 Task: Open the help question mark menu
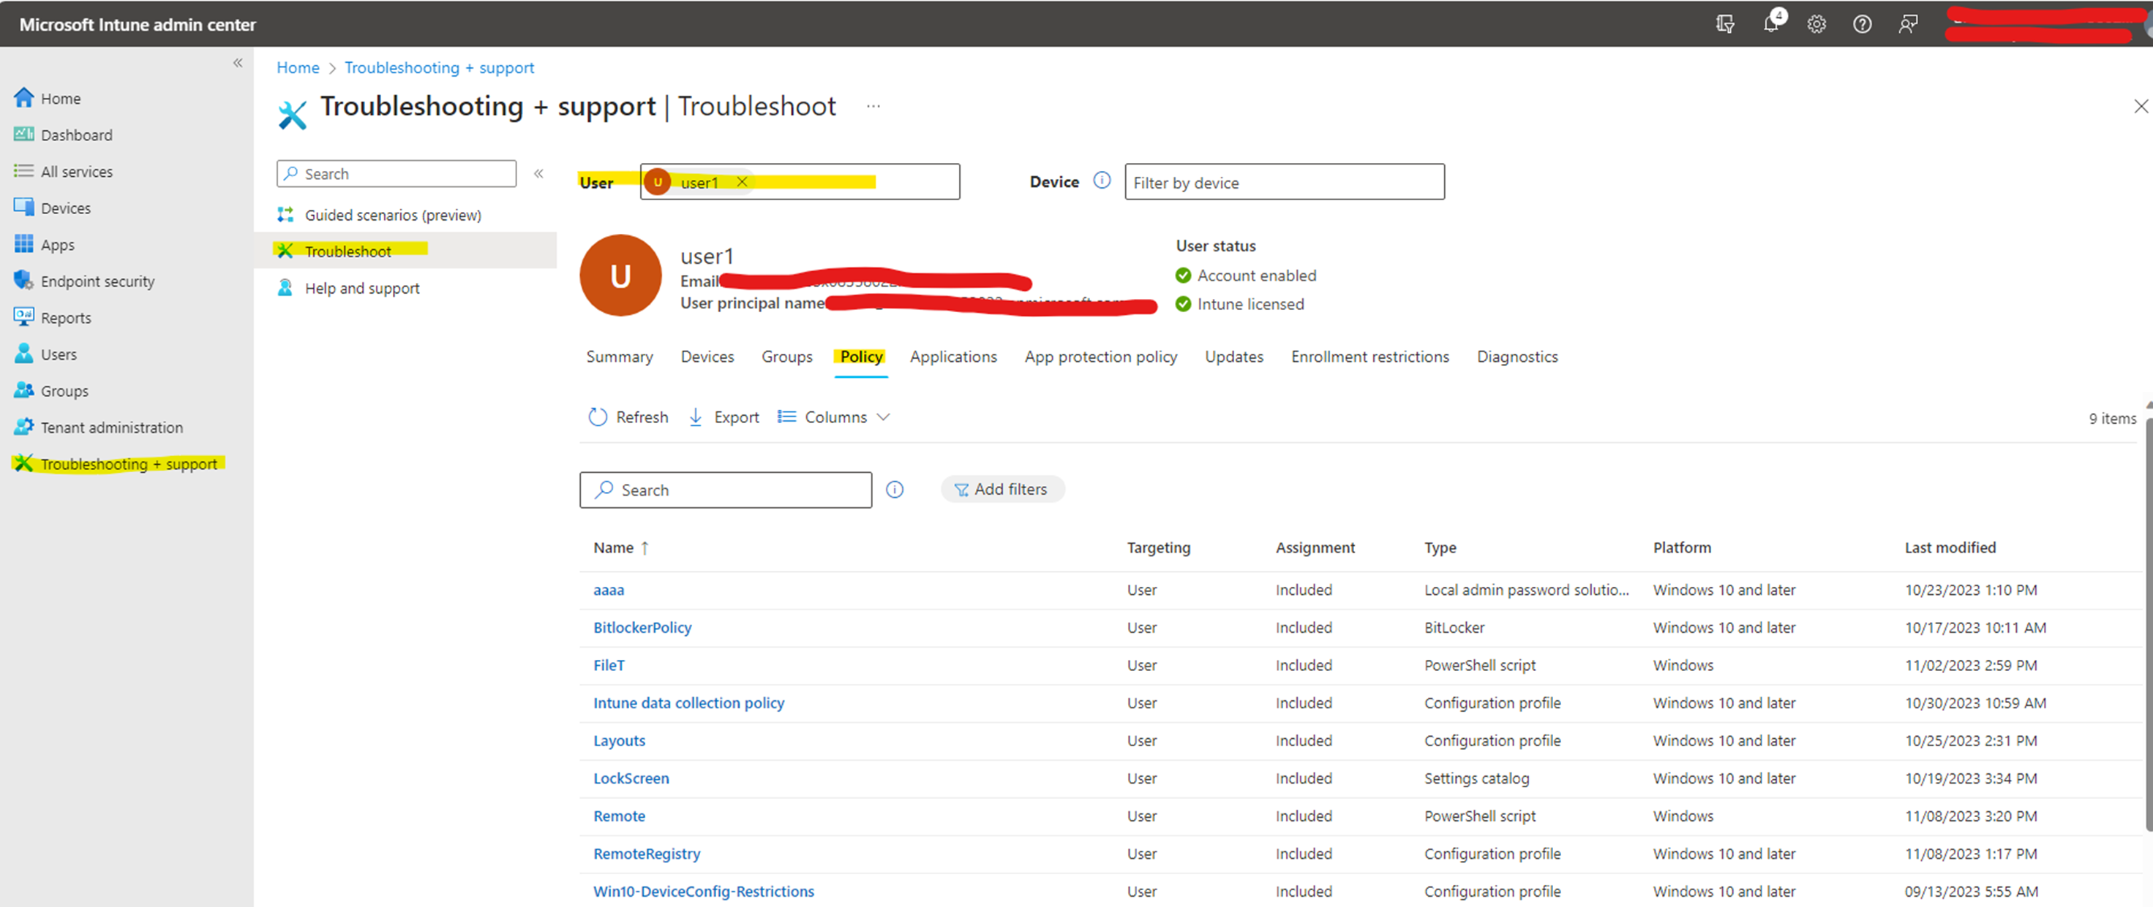click(1862, 23)
